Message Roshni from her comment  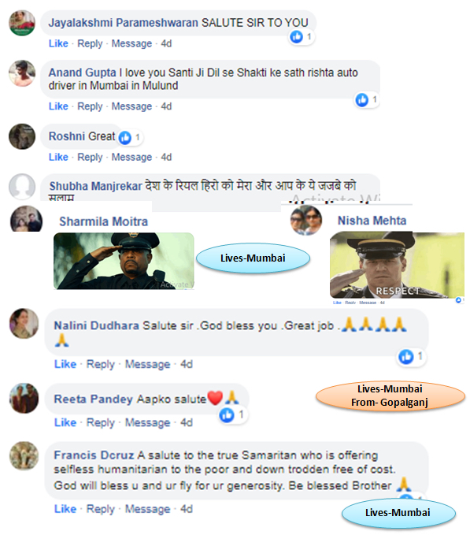pyautogui.click(x=131, y=158)
